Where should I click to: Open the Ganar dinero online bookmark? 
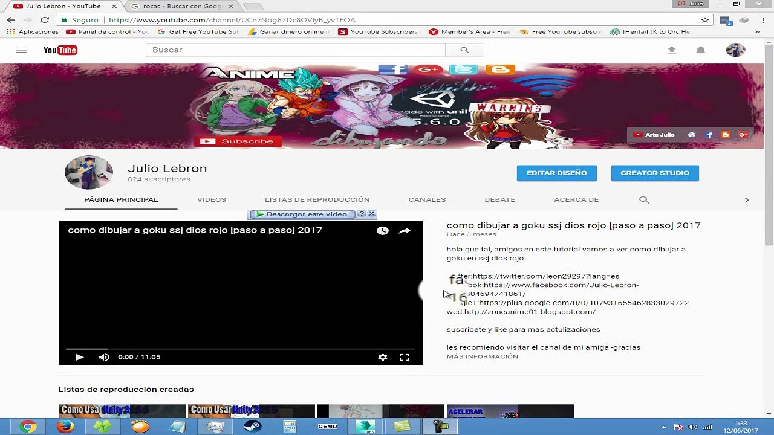(289, 31)
